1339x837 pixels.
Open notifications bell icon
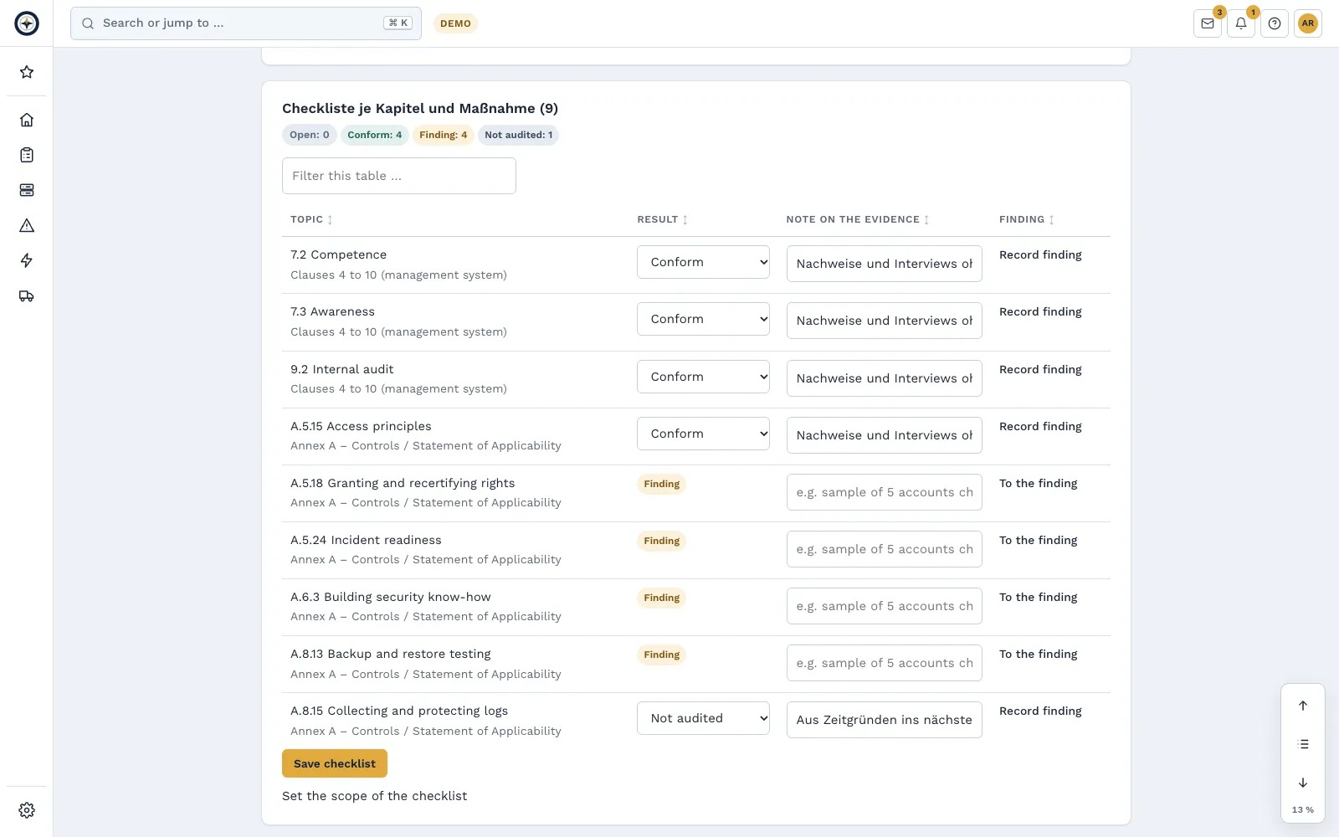click(1241, 23)
